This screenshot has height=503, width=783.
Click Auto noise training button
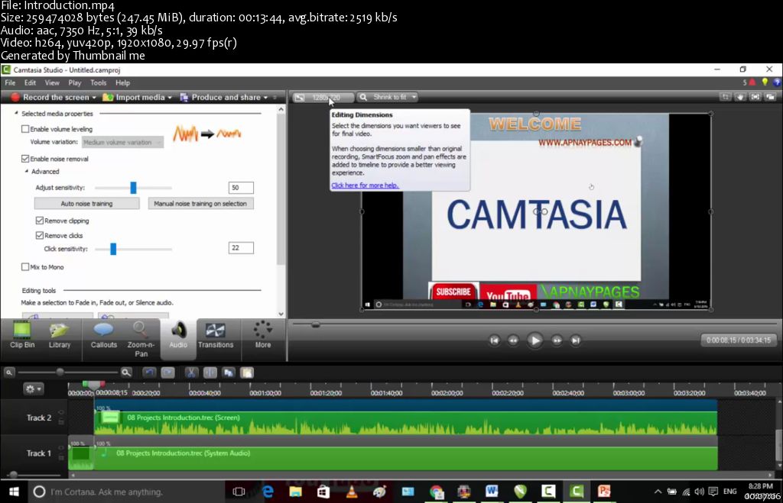(x=87, y=203)
